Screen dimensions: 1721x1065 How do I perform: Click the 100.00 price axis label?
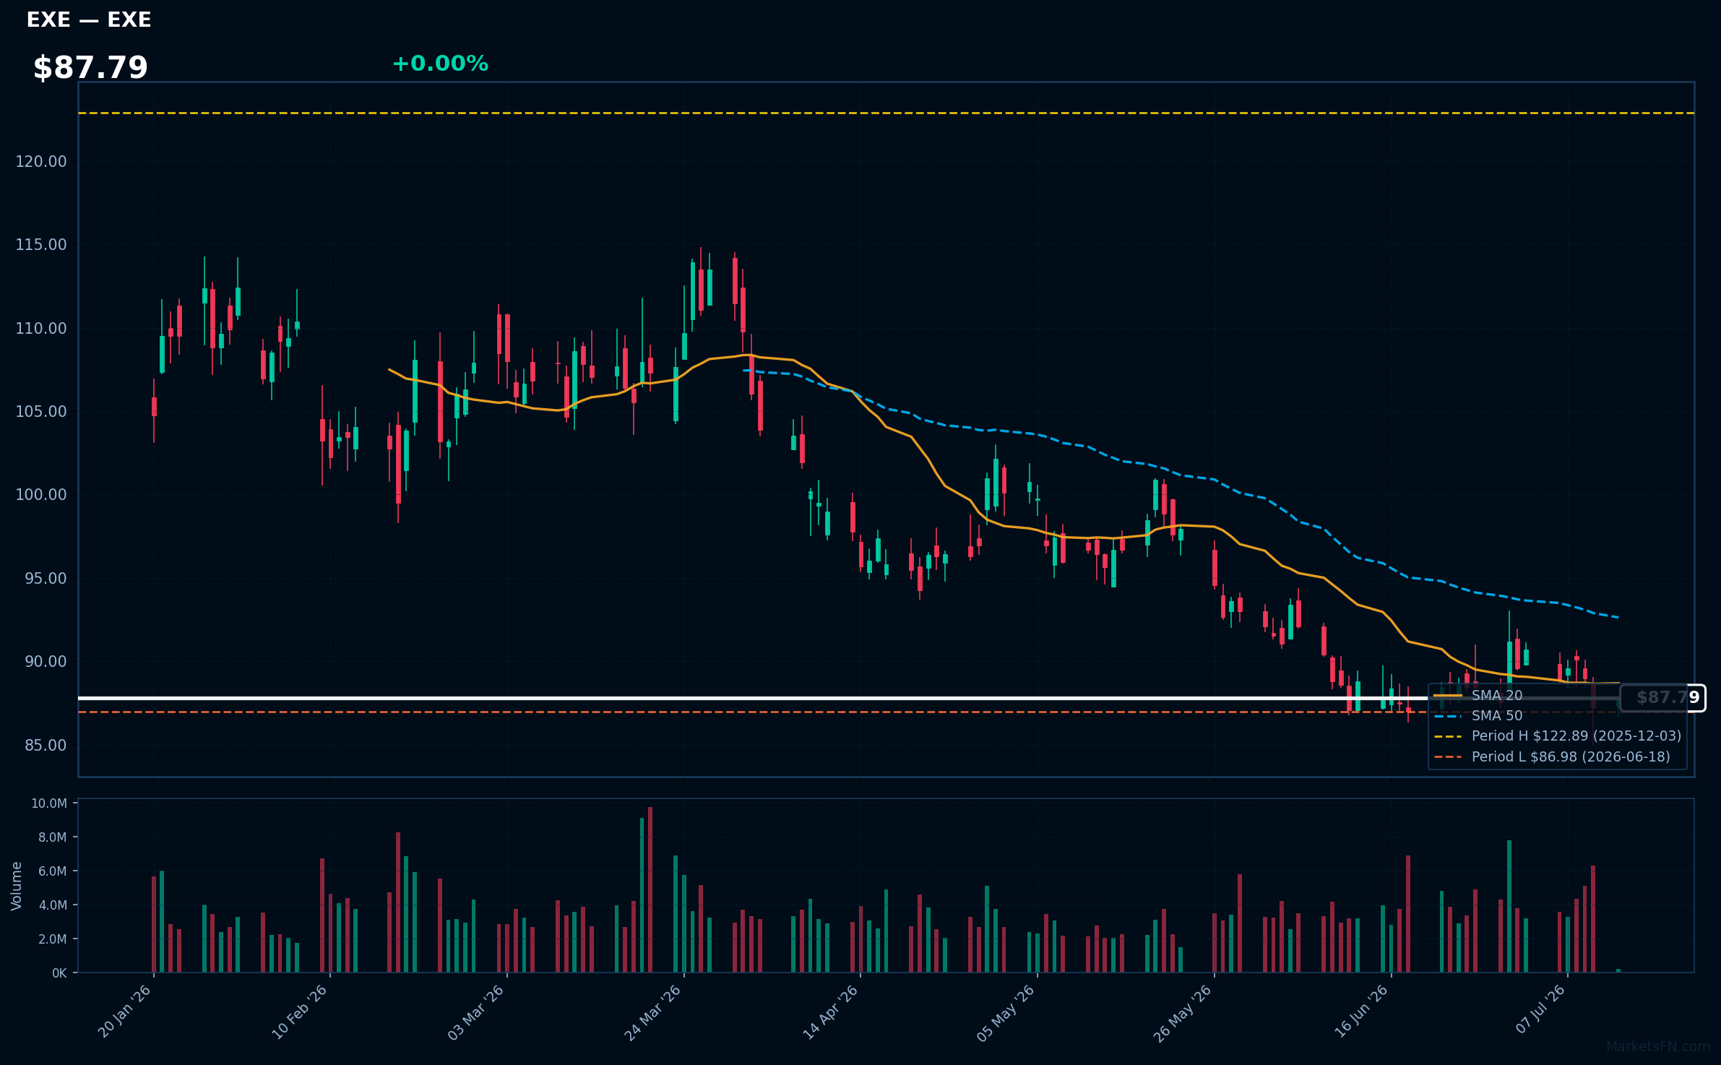pyautogui.click(x=41, y=495)
